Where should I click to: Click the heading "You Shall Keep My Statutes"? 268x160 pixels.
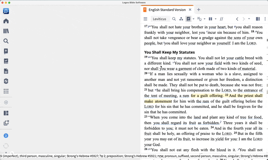pos(170,52)
